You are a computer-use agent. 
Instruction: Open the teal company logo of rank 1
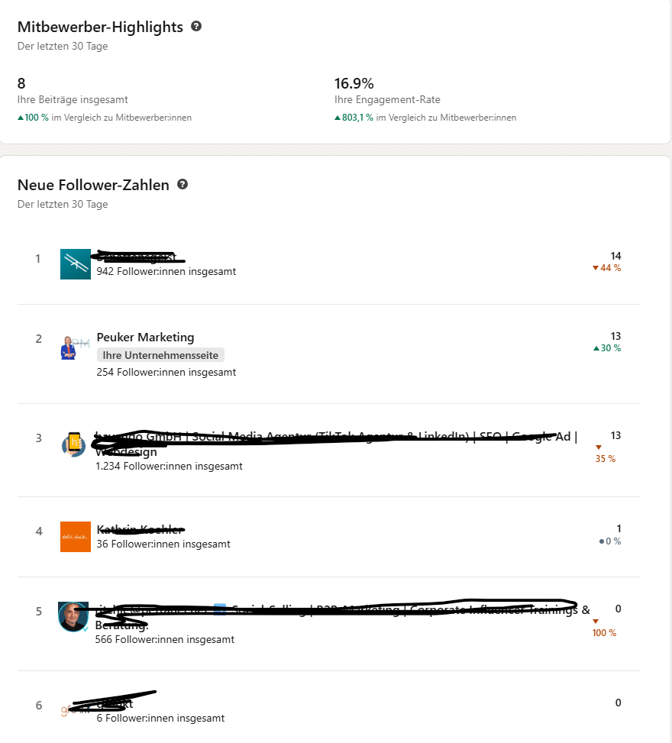pos(75,263)
